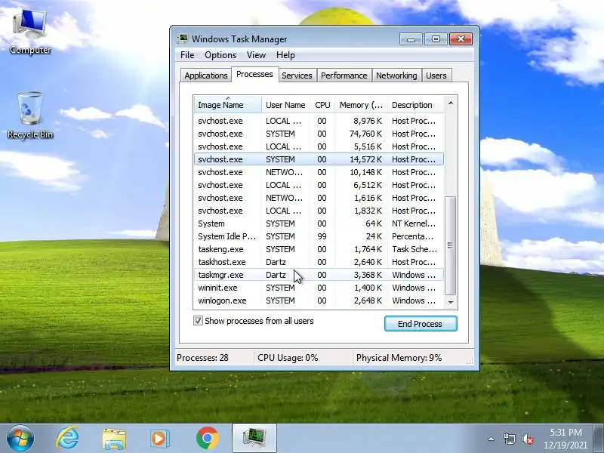Switch to the Applications tab
This screenshot has width=604, height=453.
pyautogui.click(x=205, y=75)
